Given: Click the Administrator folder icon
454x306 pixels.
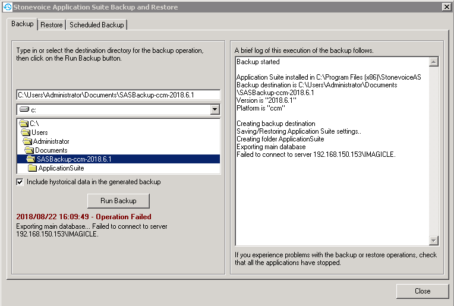Looking at the screenshot, I should click(x=28, y=141).
